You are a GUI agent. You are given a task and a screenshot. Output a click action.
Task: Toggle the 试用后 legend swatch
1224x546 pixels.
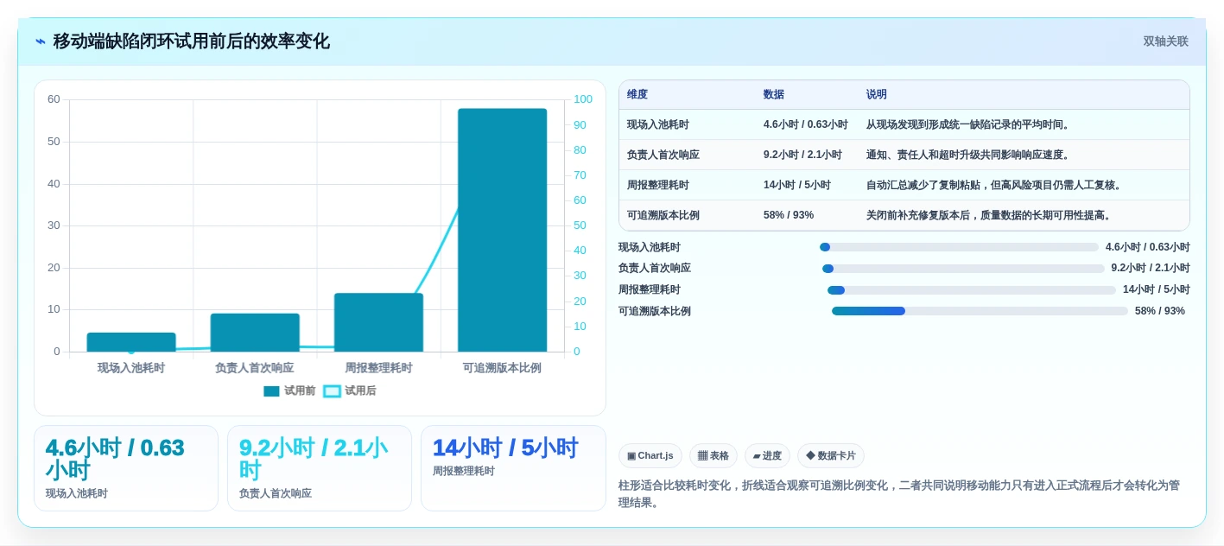click(x=332, y=391)
